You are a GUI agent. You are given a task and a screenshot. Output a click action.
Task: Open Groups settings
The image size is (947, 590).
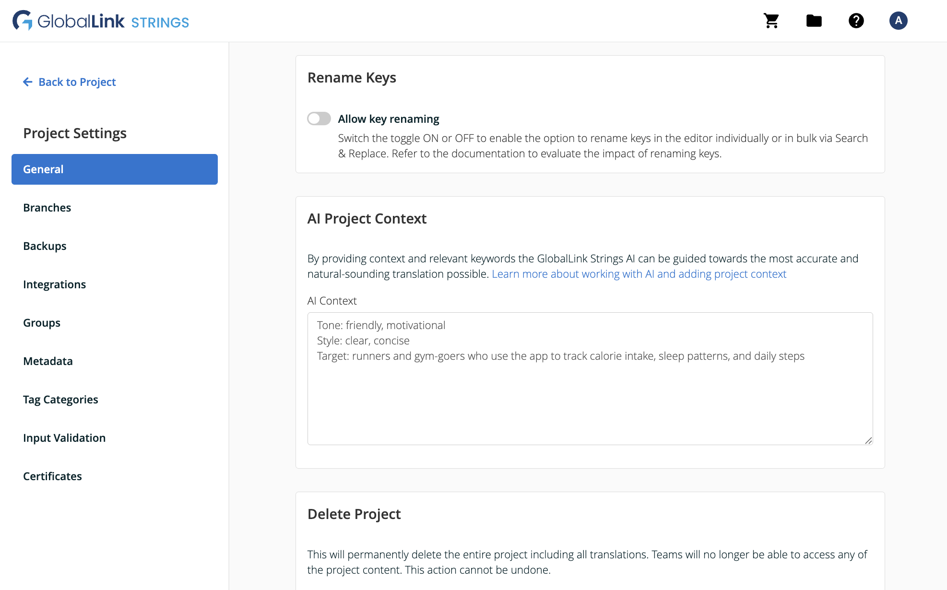point(41,322)
